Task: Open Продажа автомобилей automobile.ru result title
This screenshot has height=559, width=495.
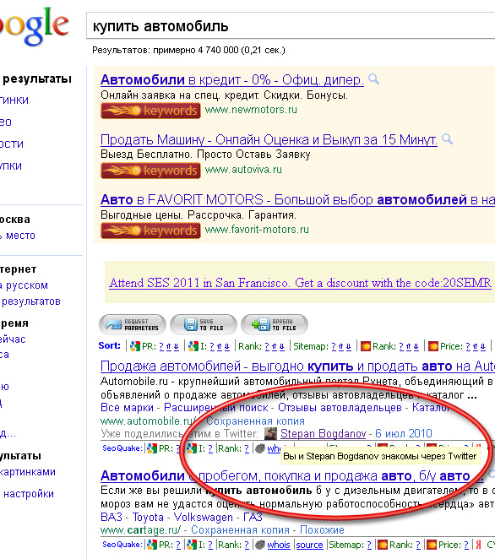Action: [298, 366]
